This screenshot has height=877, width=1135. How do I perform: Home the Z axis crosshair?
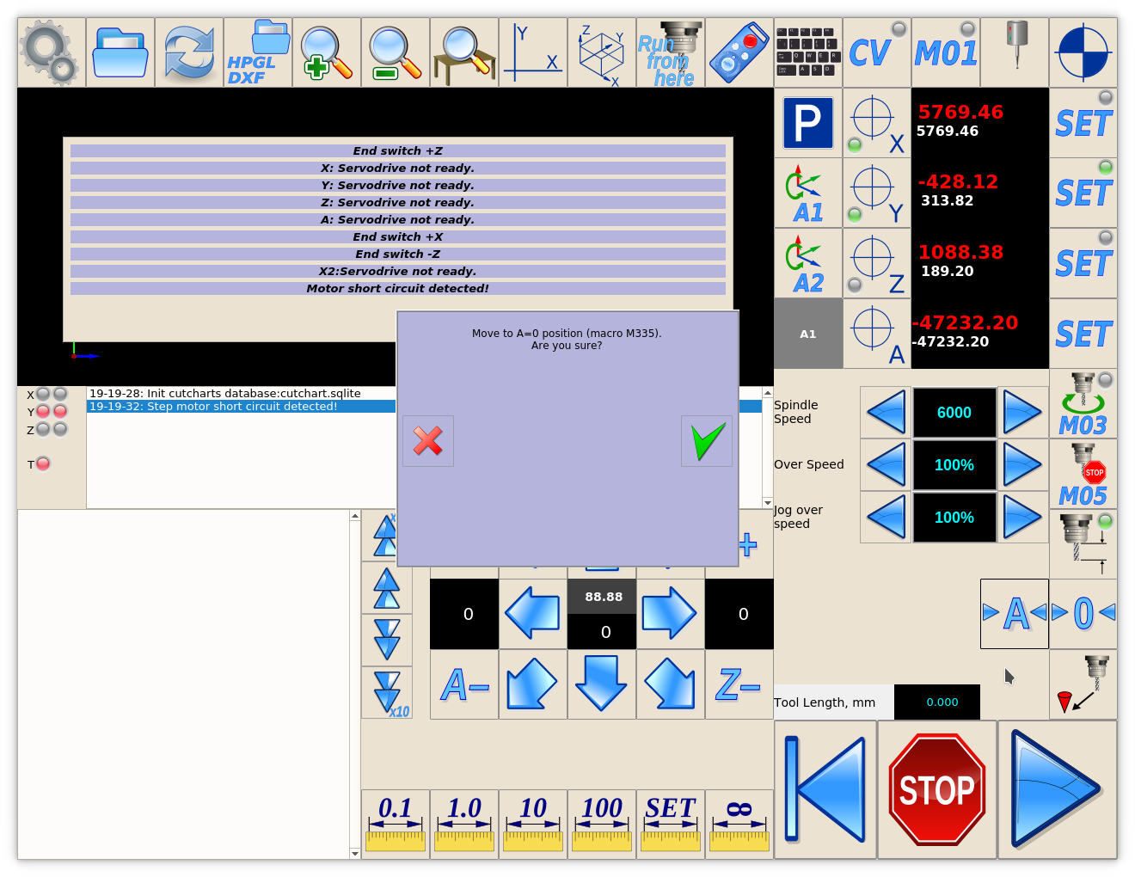(877, 264)
